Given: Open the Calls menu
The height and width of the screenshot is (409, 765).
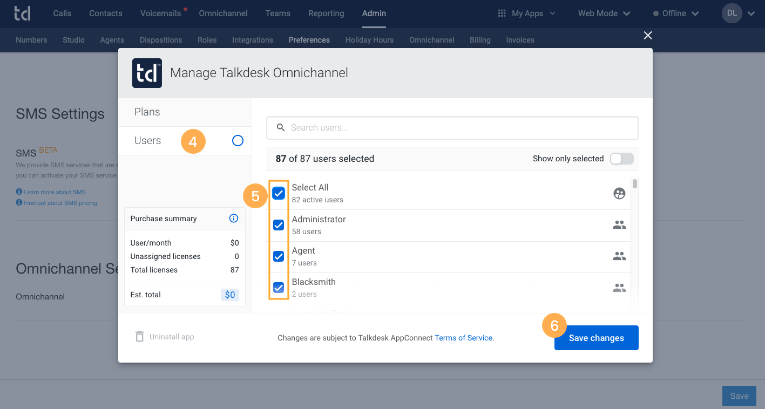Looking at the screenshot, I should coord(62,13).
